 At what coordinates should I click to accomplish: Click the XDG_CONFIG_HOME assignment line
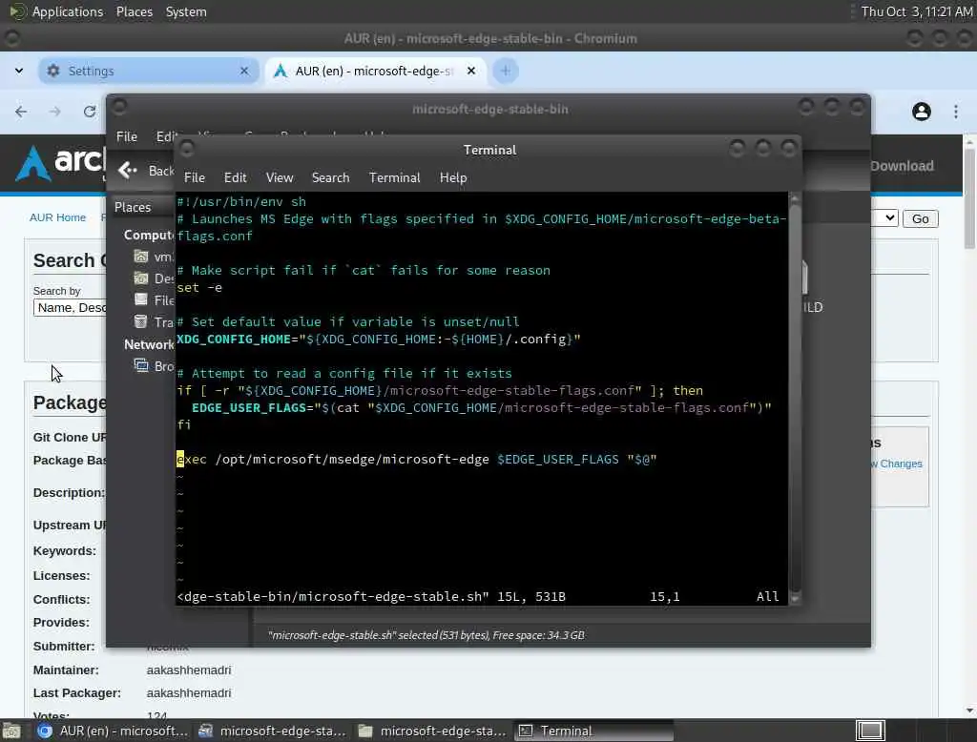(378, 339)
